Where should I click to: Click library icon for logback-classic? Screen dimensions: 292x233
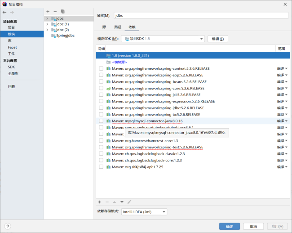[108, 154]
